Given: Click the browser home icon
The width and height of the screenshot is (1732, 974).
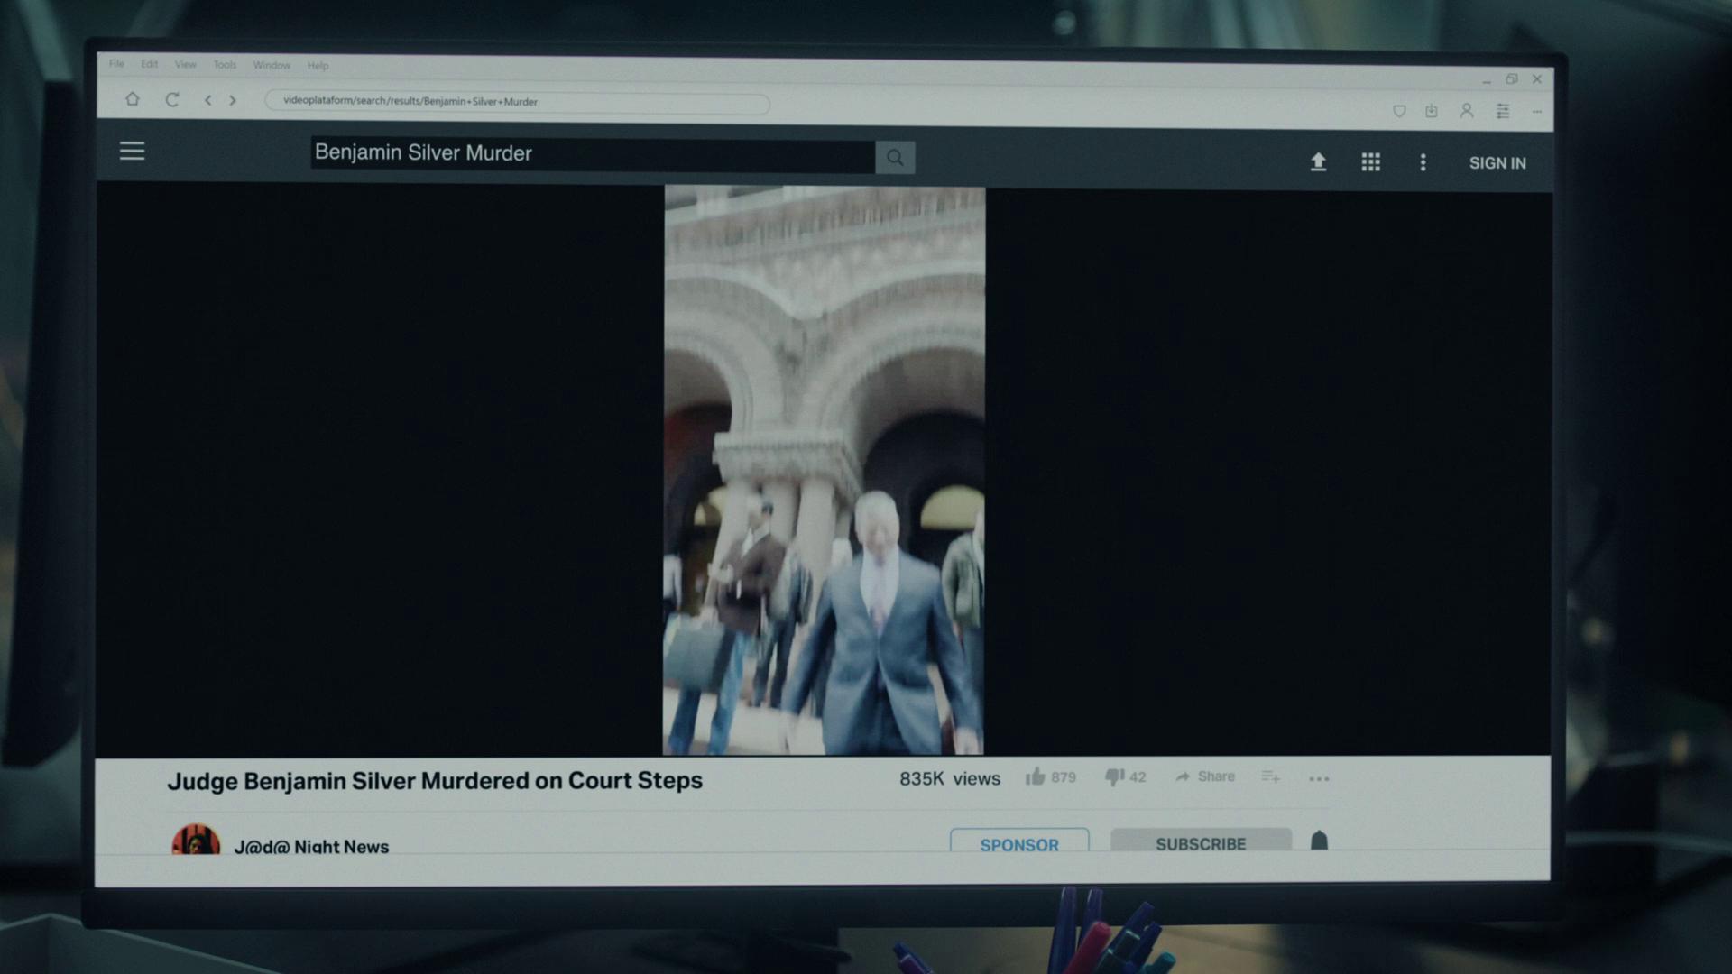Looking at the screenshot, I should point(133,99).
